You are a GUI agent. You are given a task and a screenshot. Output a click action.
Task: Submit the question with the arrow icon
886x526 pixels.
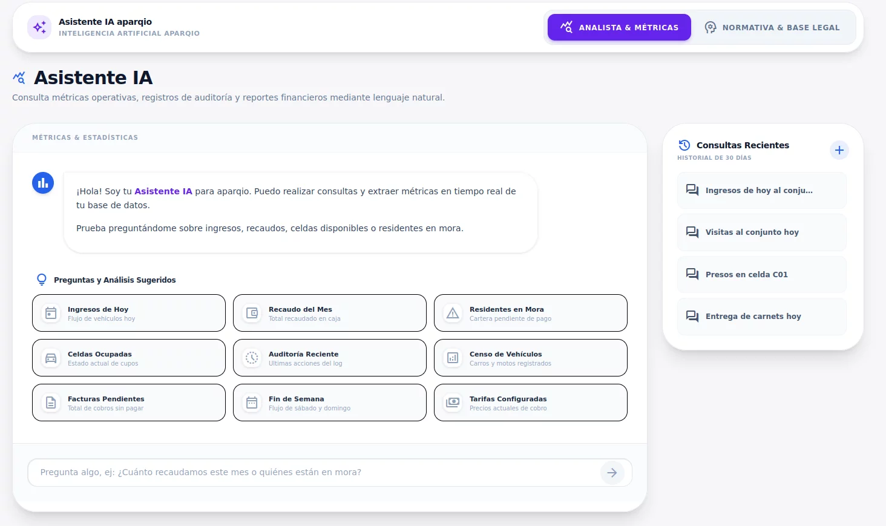click(612, 473)
